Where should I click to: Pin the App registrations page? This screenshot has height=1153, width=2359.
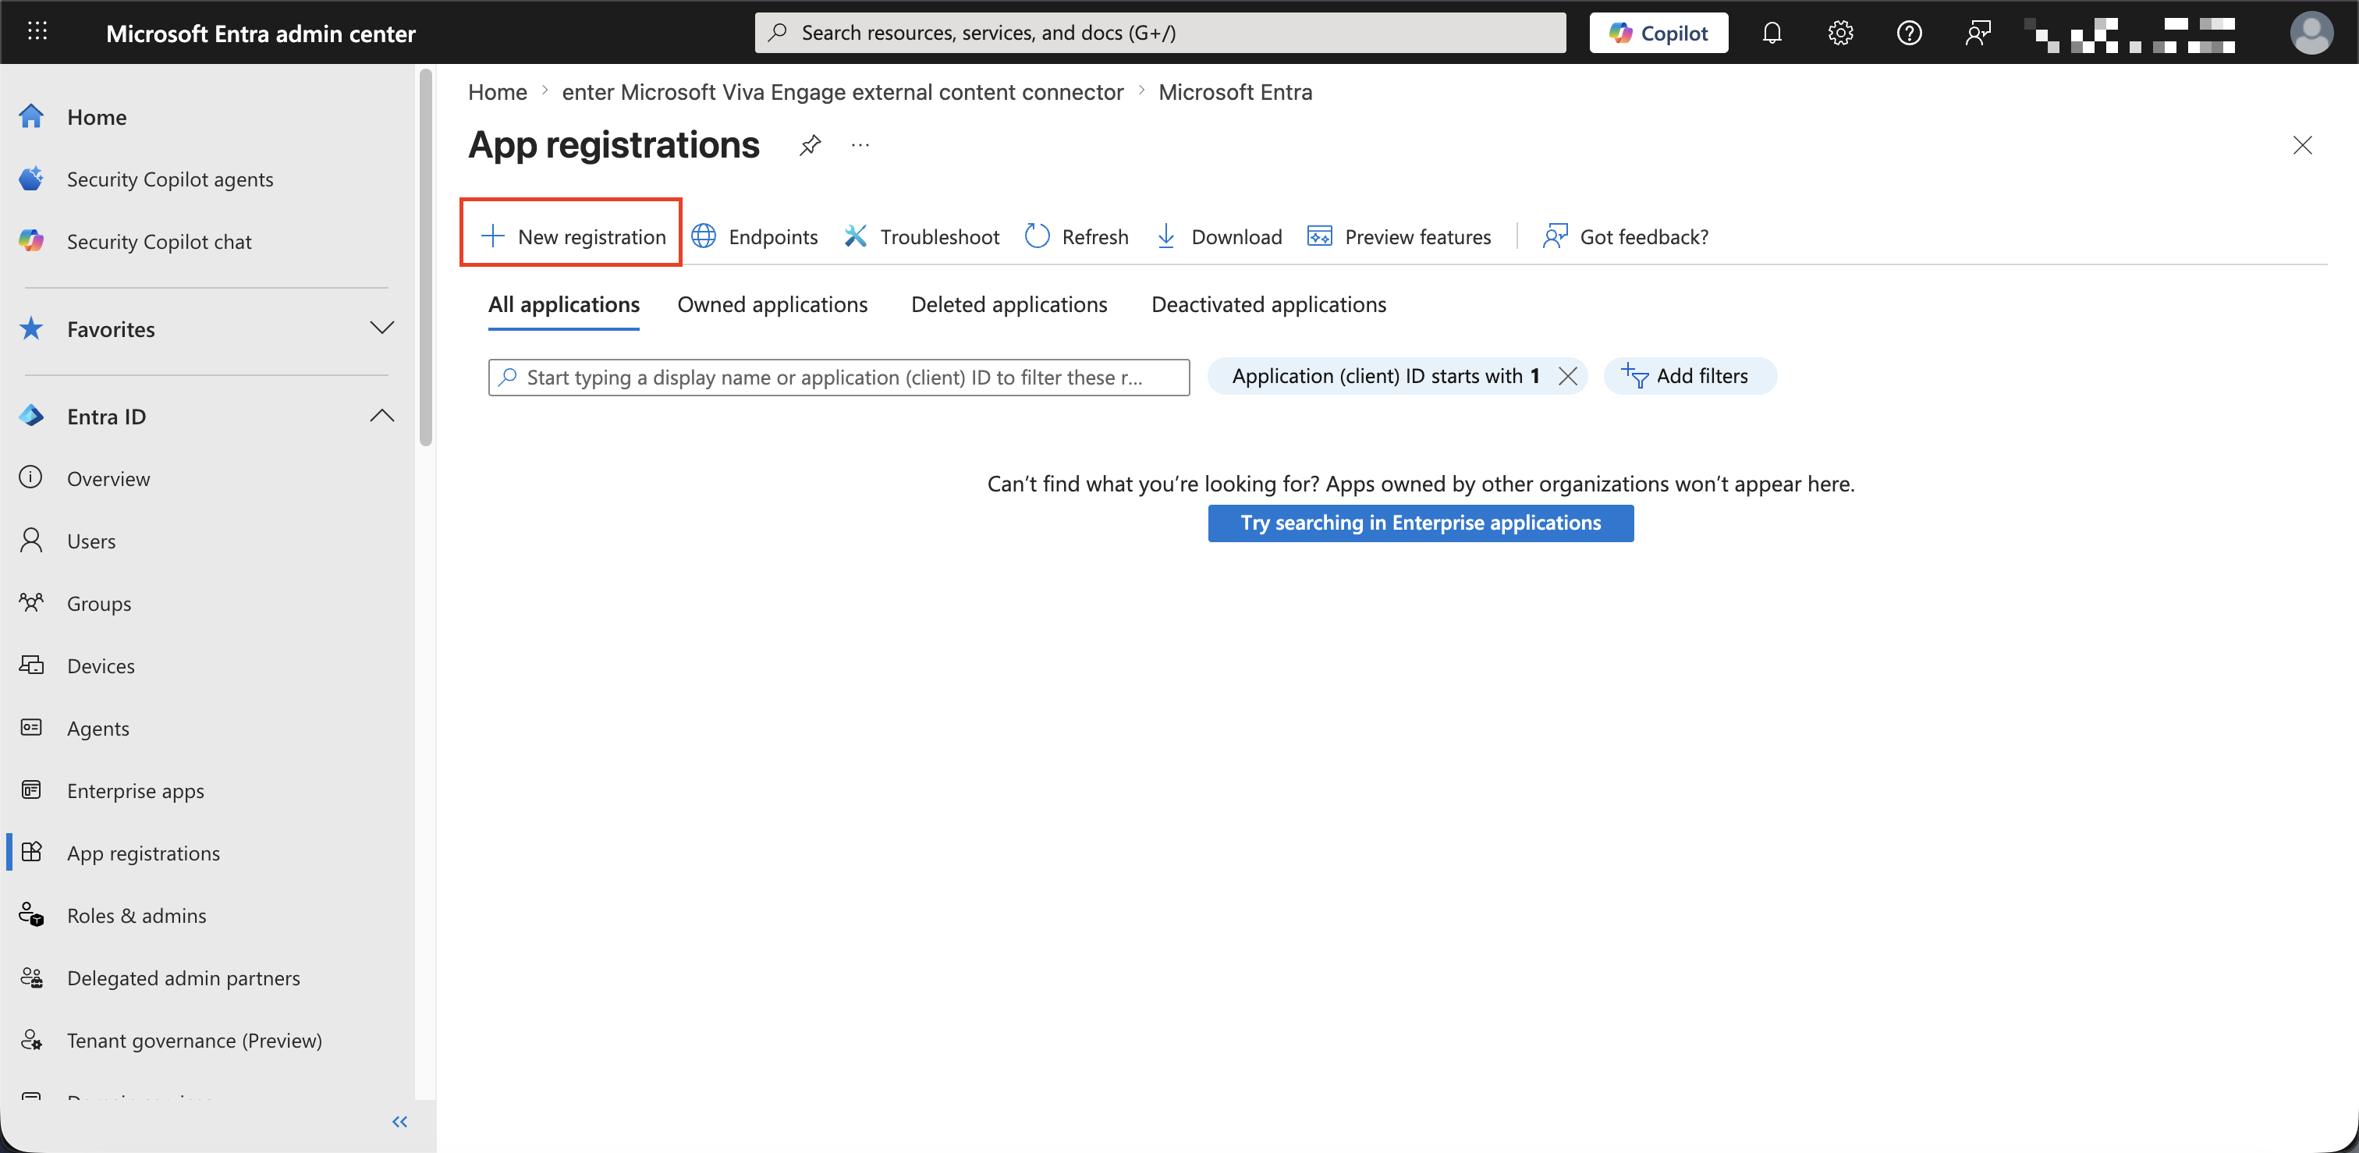810,144
